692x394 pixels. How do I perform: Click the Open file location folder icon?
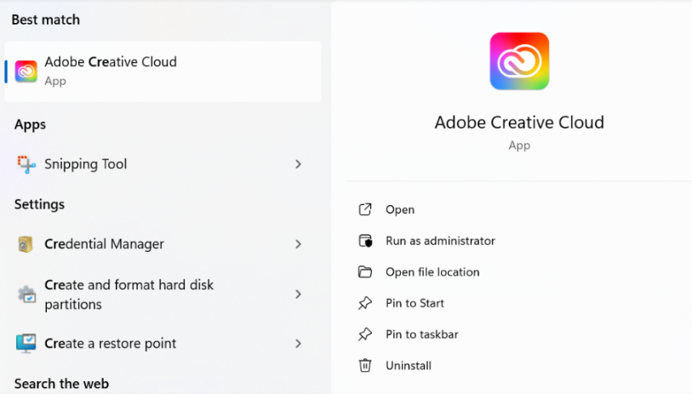tap(365, 271)
